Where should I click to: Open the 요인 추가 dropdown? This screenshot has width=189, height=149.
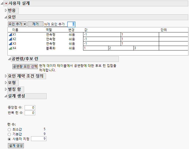[17, 24]
